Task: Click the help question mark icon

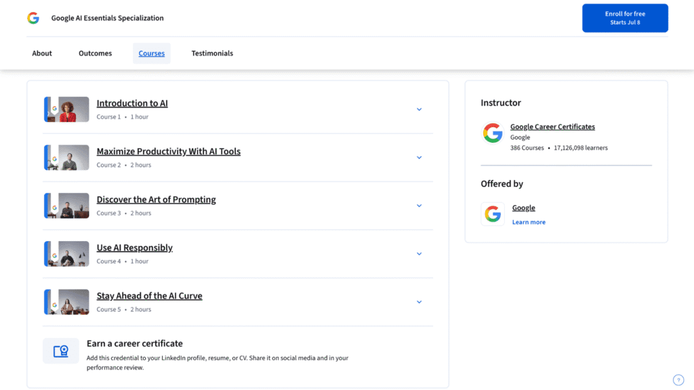Action: (678, 380)
